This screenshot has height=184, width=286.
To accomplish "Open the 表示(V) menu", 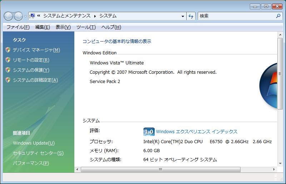I will click(63, 27).
